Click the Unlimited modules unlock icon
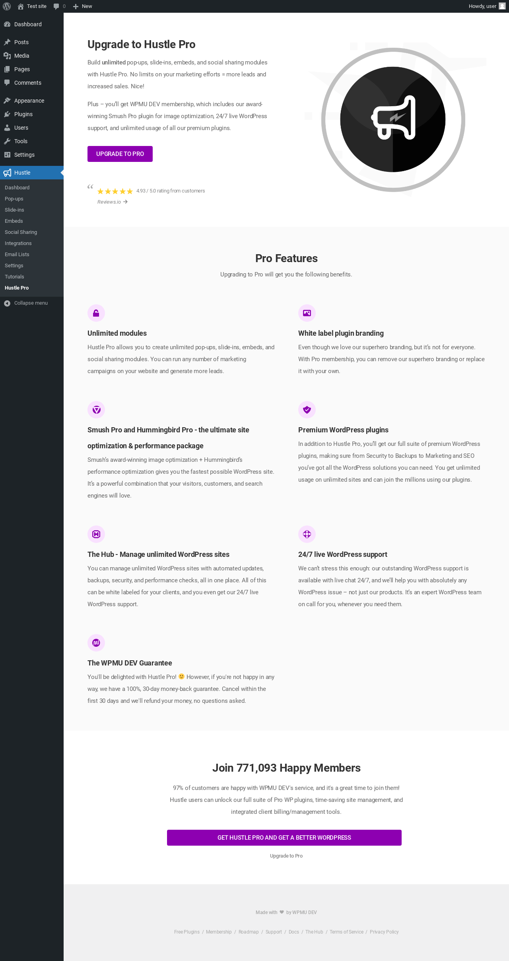 pyautogui.click(x=96, y=313)
